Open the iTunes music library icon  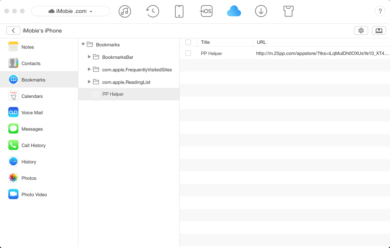tap(125, 11)
